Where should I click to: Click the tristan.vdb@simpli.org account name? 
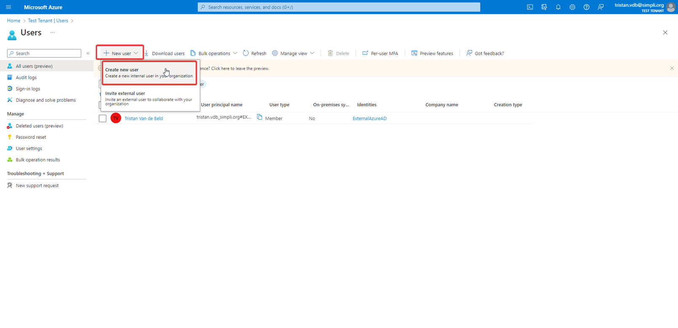coord(639,5)
